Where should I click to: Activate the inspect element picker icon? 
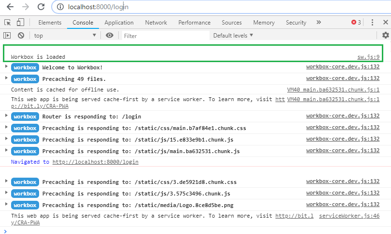coord(7,23)
